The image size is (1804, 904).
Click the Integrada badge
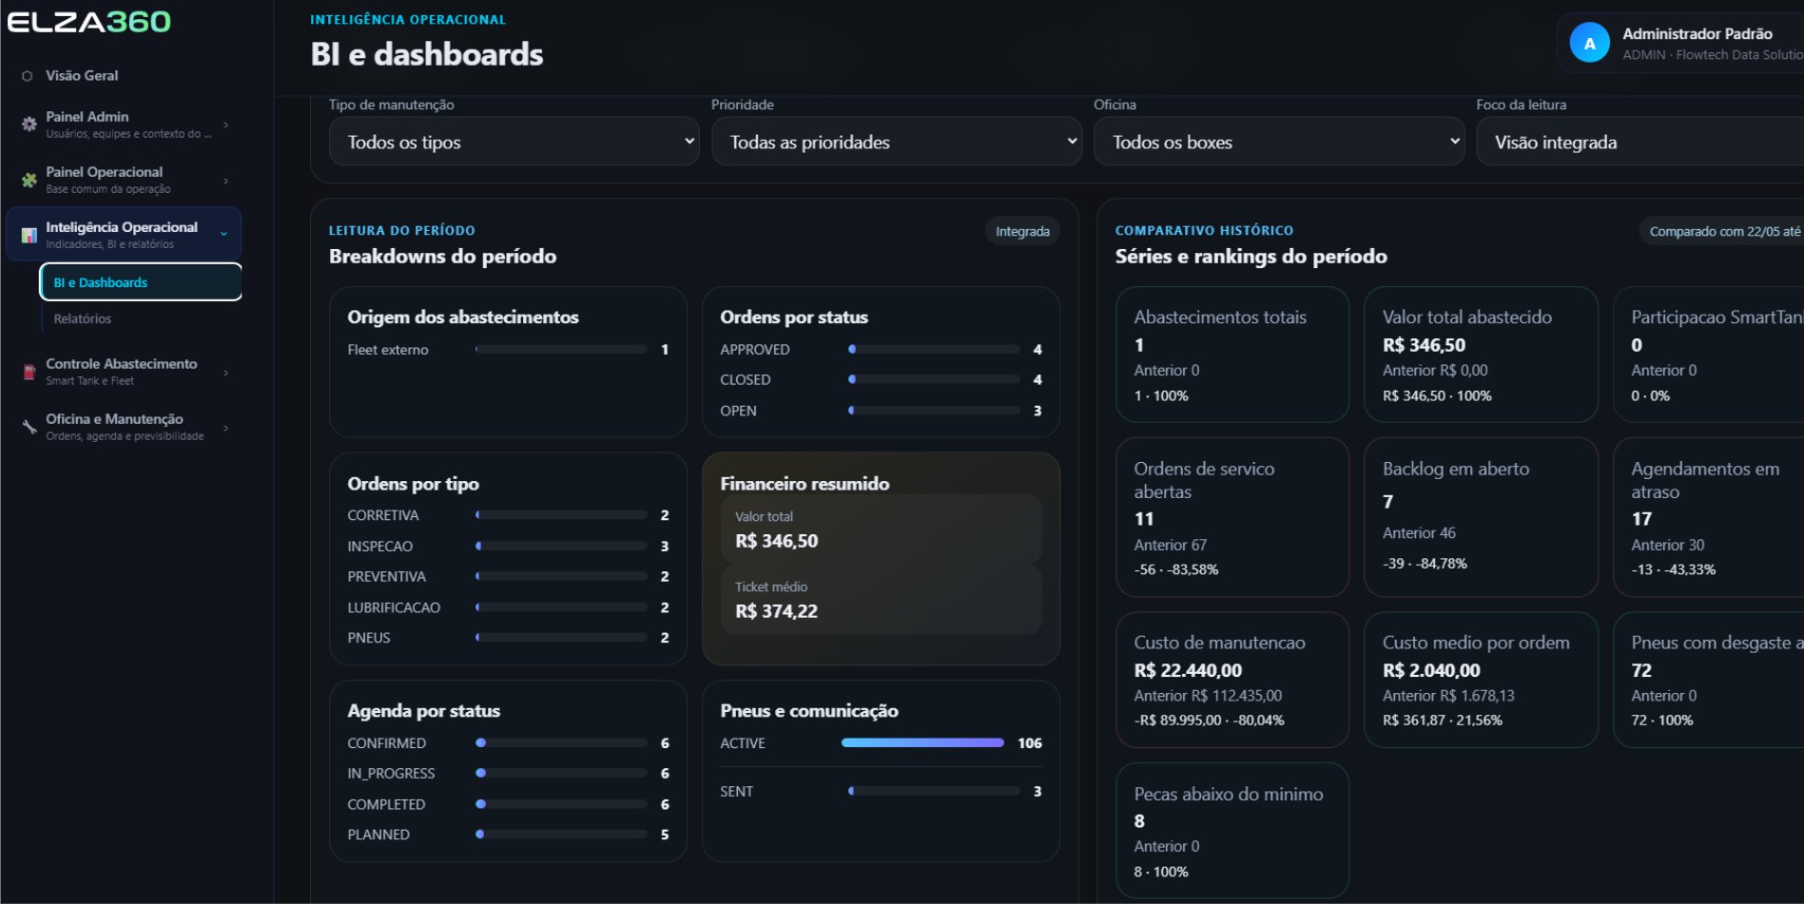click(1022, 231)
